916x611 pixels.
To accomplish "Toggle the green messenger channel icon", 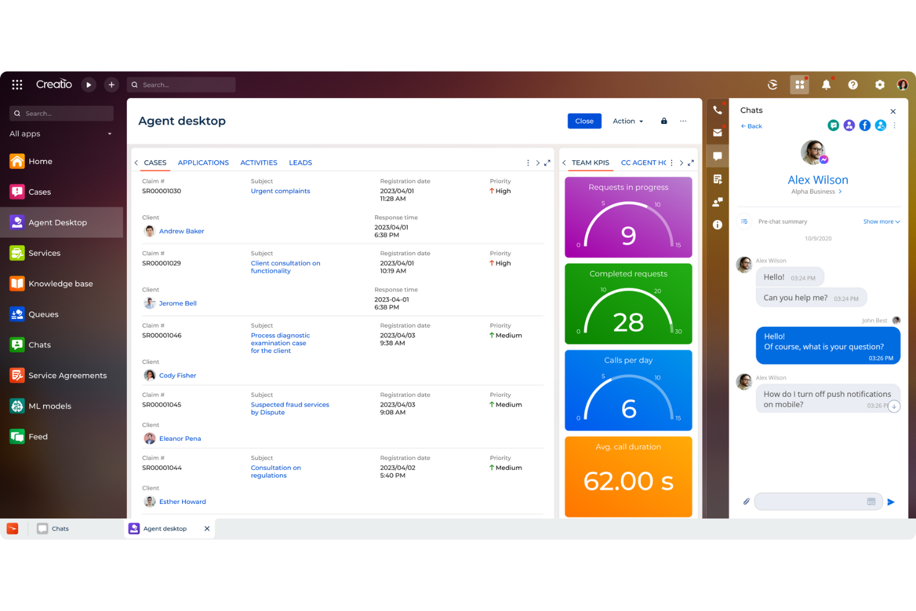I will point(833,125).
